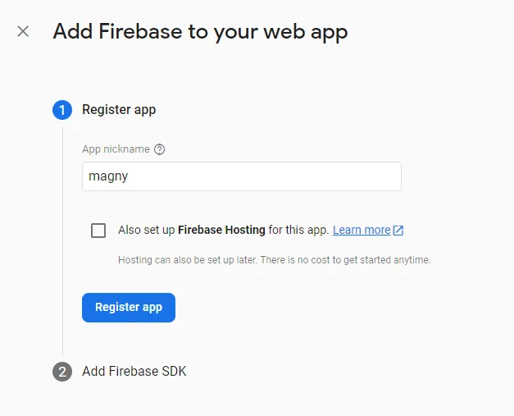This screenshot has width=514, height=416.
Task: Close the Add Firebase dialog
Action: tap(23, 32)
